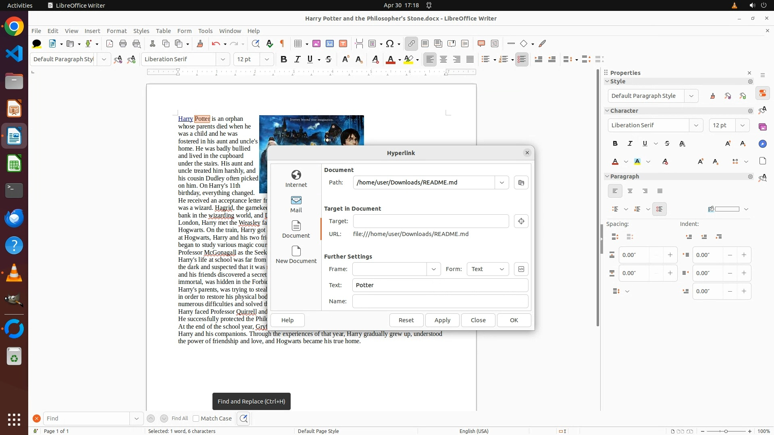Enable the Match Case checkbox
This screenshot has height=435, width=774.
click(196, 418)
